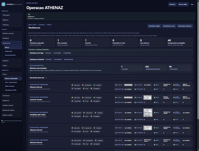The height and width of the screenshot is (151, 199).
Task: Click the 'atual selecionada' chip
Action: tap(68, 59)
